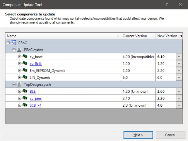Click the BLE component chip icon
The image size is (188, 141).
(25, 91)
